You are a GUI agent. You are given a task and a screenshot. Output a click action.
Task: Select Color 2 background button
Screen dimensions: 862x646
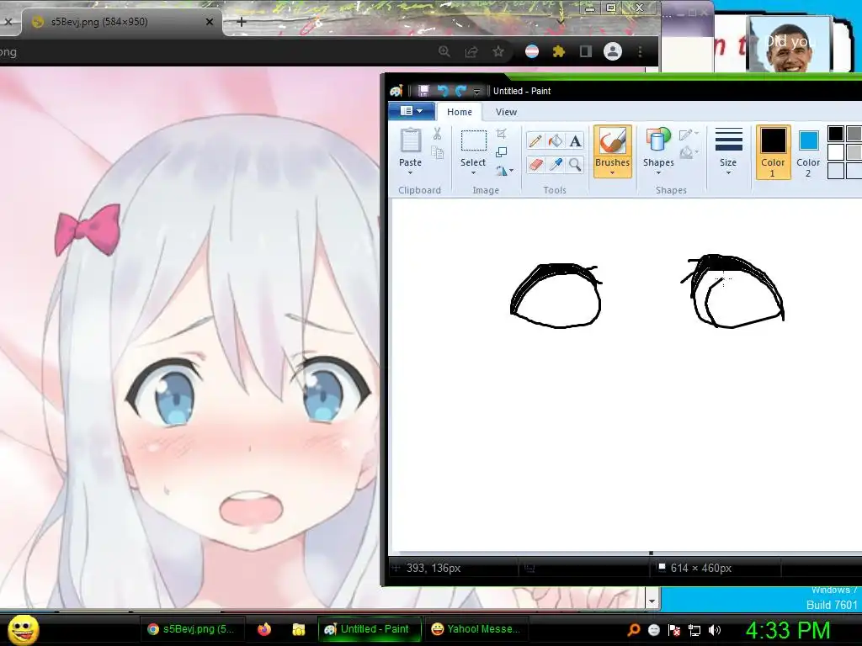click(808, 152)
